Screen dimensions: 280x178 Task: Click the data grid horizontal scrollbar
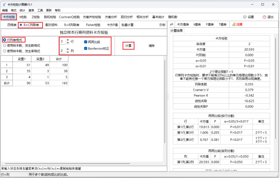pyautogui.click(x=68, y=163)
